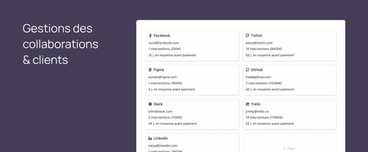Click the Linkedin logo icon
Screen dimensions: 368x152
(150, 139)
